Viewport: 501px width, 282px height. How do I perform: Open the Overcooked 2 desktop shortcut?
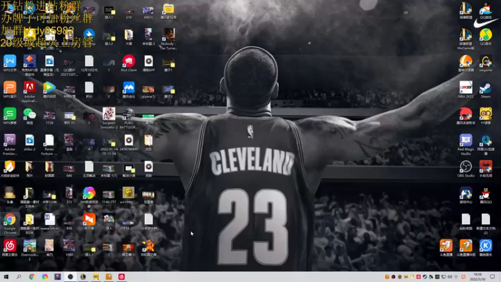[29, 250]
